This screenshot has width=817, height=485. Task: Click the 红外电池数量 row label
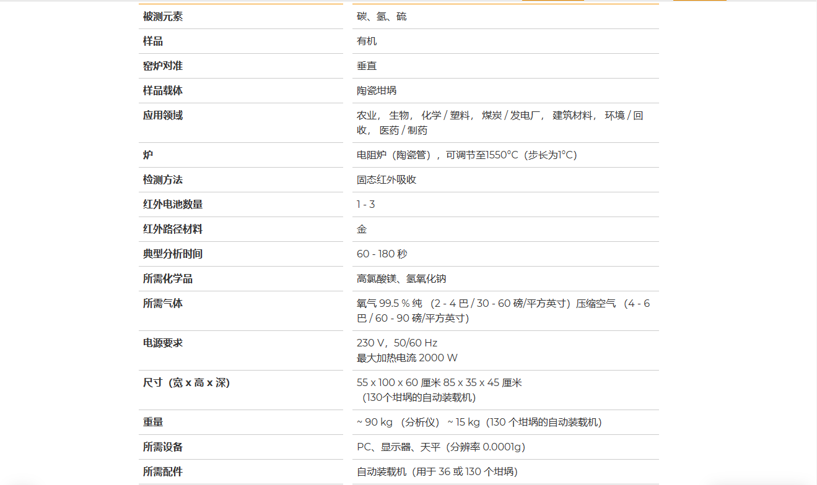pyautogui.click(x=173, y=205)
